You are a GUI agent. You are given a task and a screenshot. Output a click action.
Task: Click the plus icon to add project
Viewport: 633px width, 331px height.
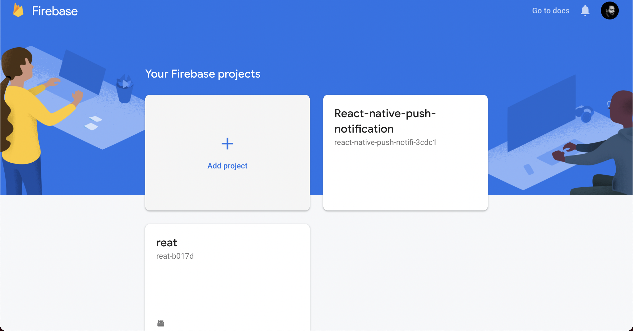point(227,144)
